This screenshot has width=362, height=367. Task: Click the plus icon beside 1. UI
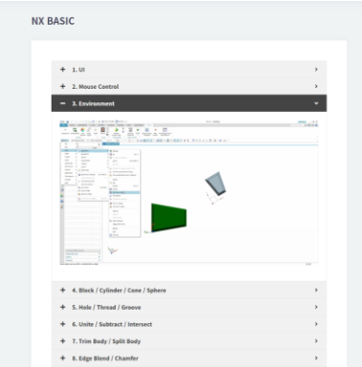click(63, 70)
